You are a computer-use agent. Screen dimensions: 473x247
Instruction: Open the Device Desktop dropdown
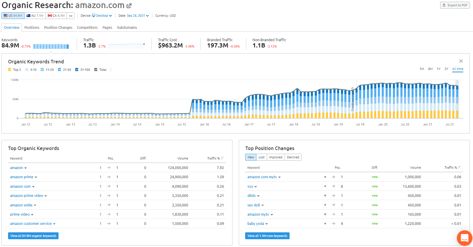pyautogui.click(x=102, y=16)
